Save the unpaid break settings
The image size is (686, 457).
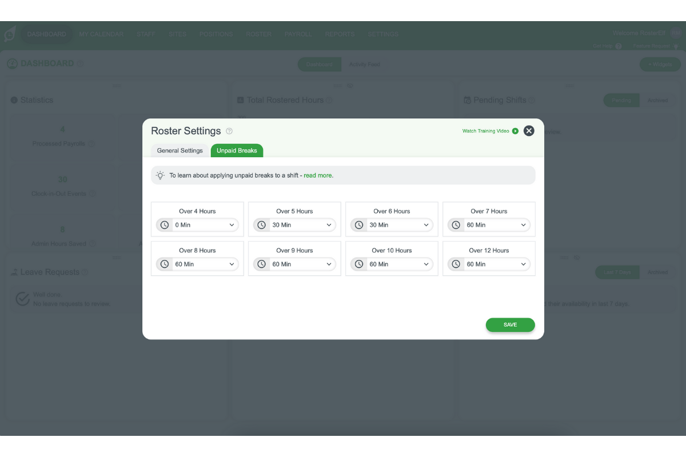tap(510, 325)
